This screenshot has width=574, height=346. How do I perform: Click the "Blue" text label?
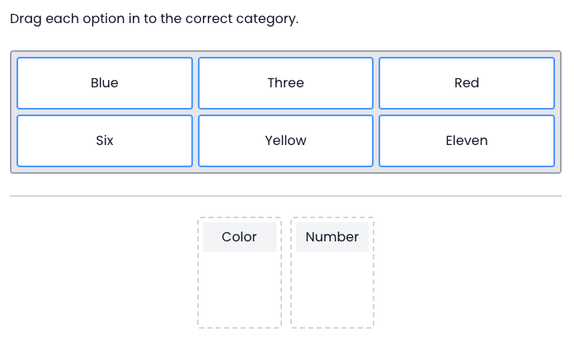click(105, 83)
